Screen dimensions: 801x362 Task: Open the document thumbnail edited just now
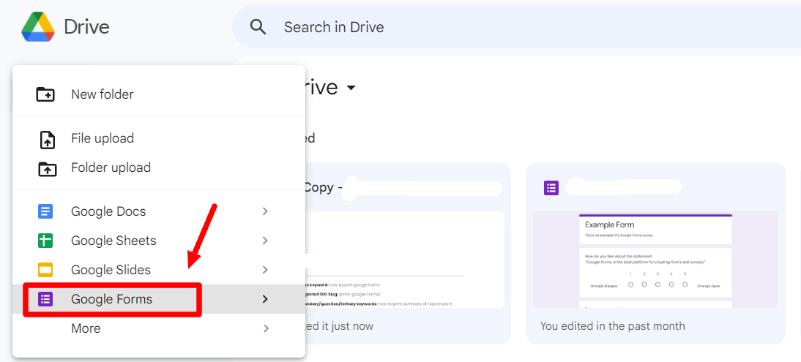(x=403, y=260)
